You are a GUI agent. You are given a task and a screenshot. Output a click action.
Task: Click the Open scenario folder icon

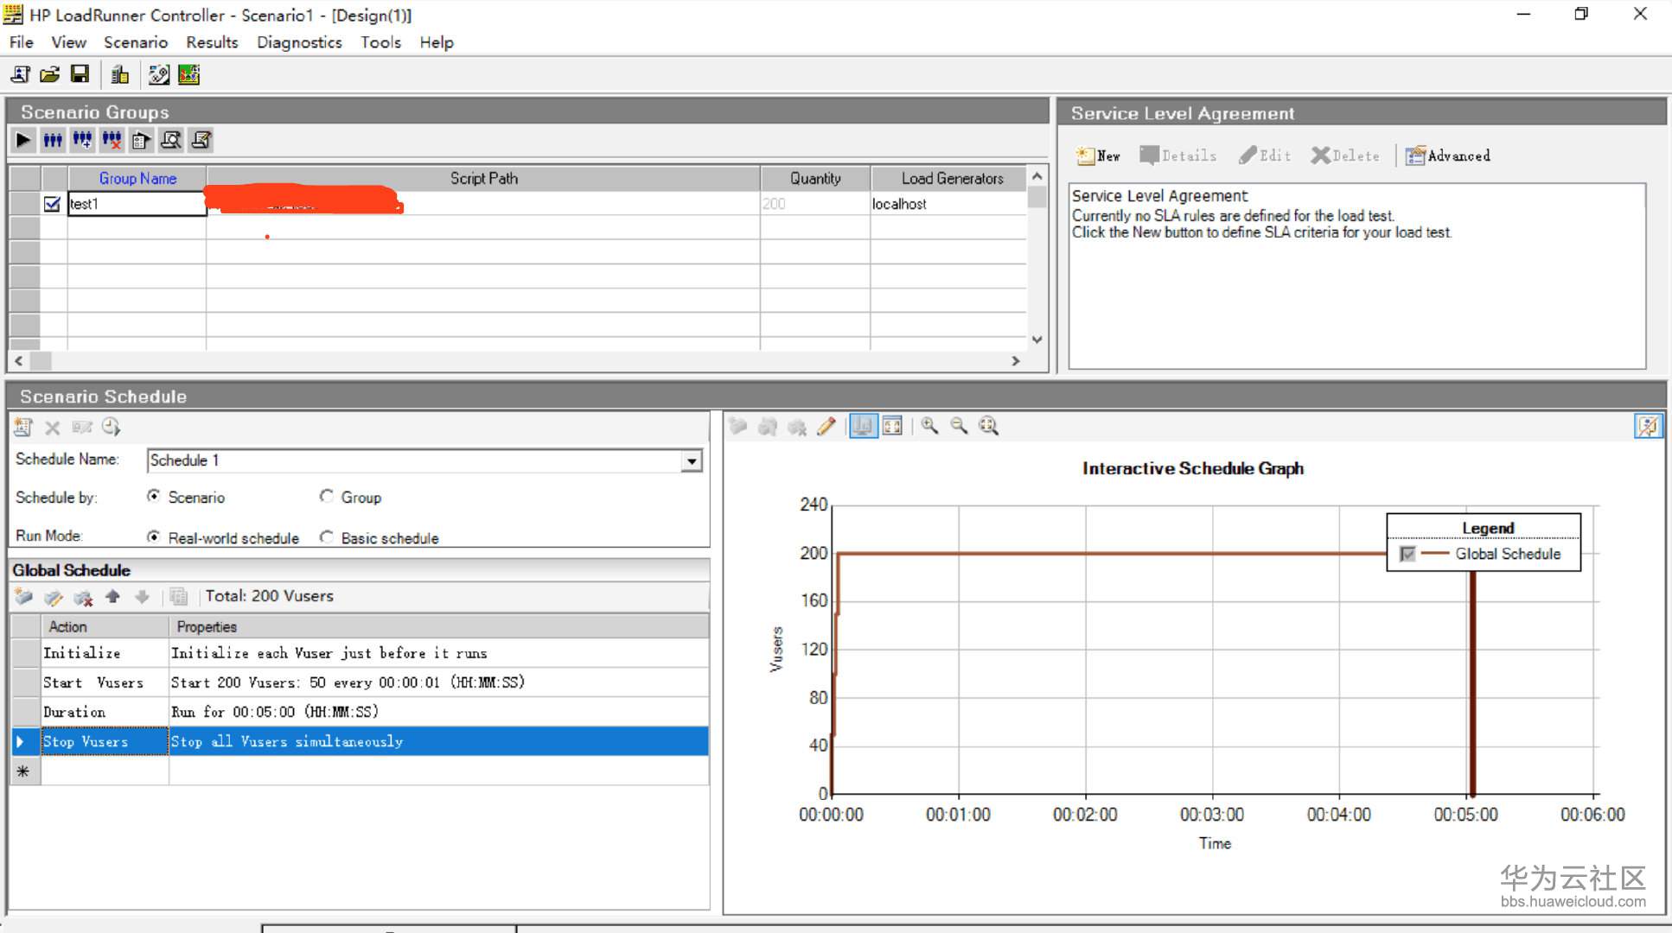[x=50, y=75]
